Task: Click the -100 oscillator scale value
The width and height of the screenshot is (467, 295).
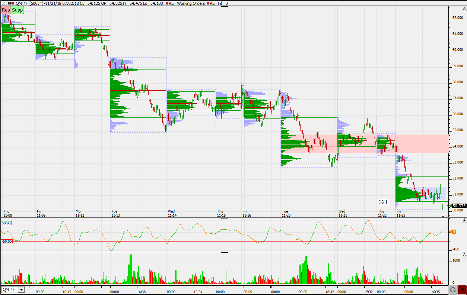Action: tap(456, 249)
